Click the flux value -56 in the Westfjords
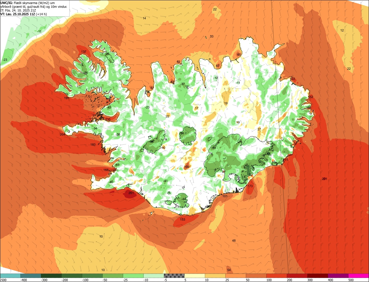The width and height of the screenshot is (369, 282). (x=85, y=73)
